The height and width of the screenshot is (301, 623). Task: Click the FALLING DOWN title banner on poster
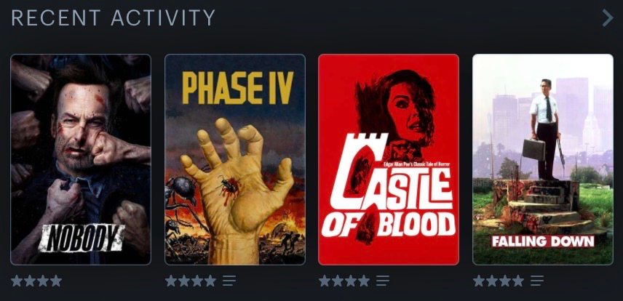[543, 241]
